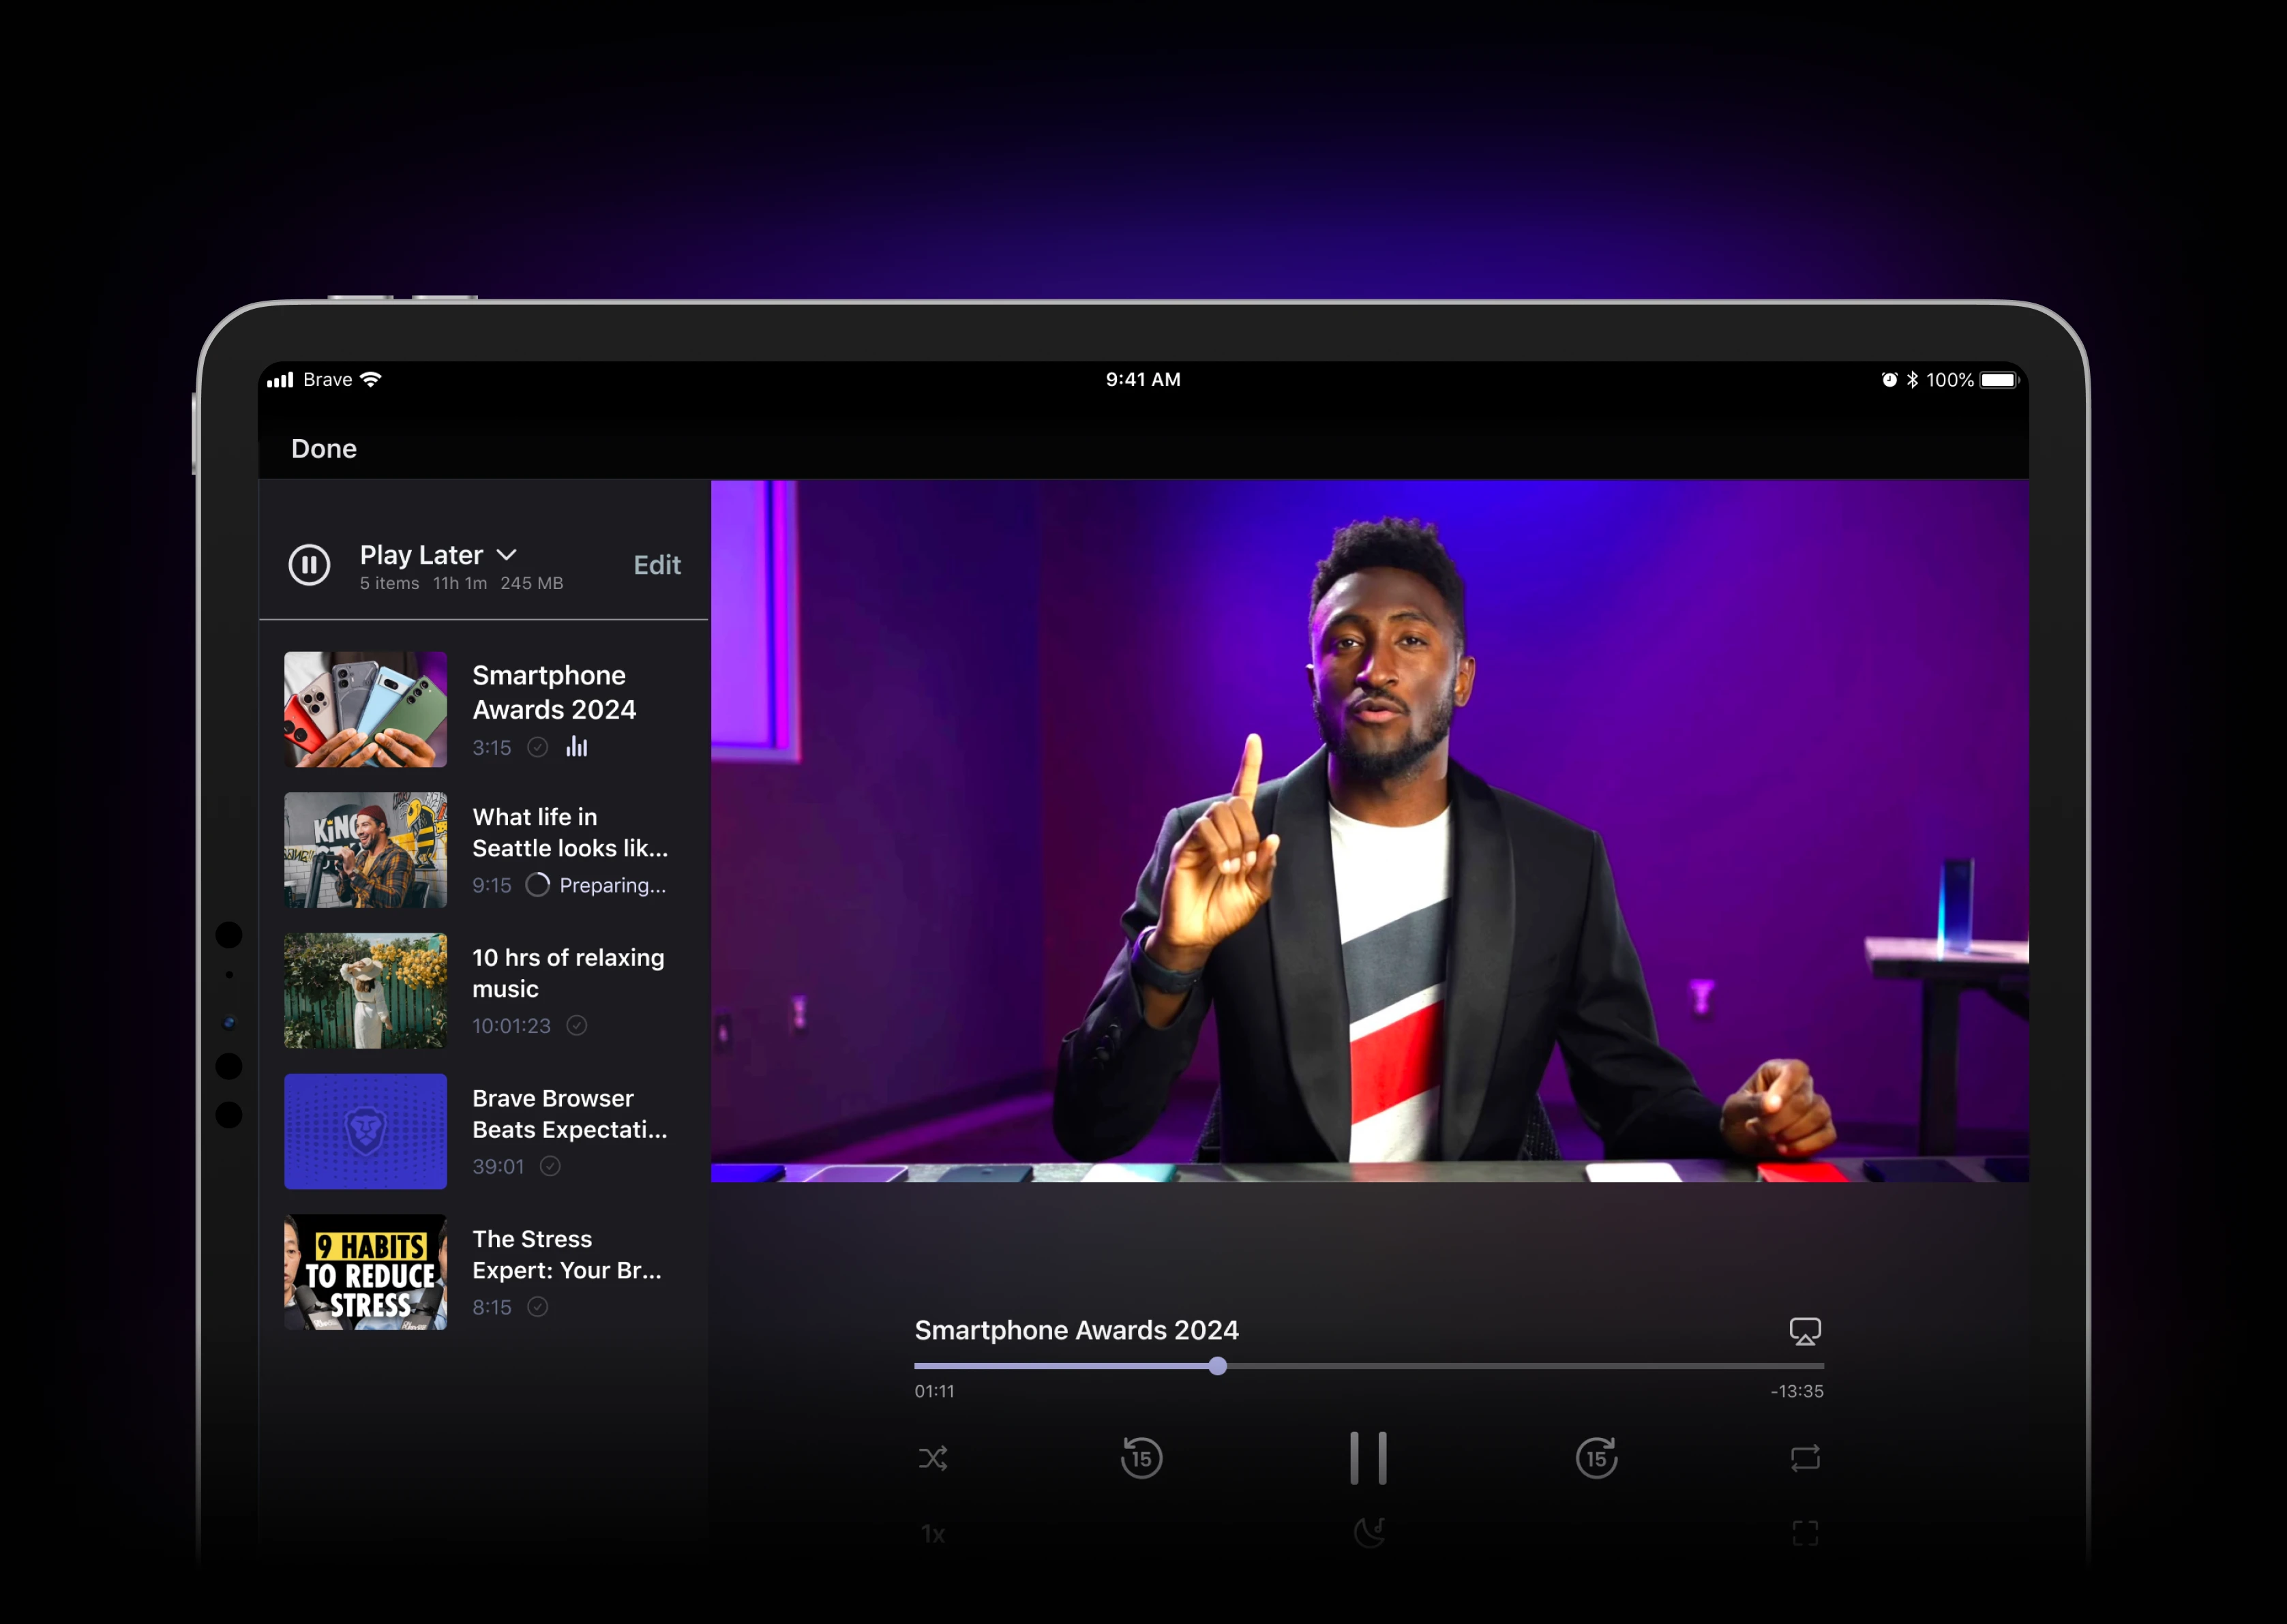Click the cellular signal bars icon
Screen dimensions: 2287x1624
point(280,380)
